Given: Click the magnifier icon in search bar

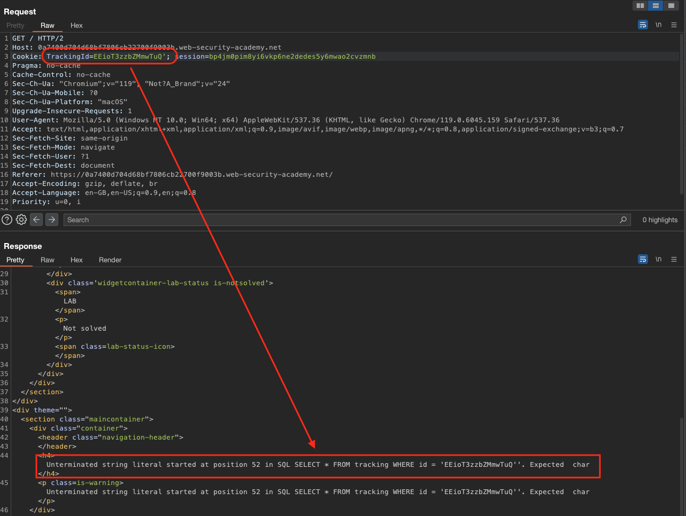Looking at the screenshot, I should click(x=623, y=220).
